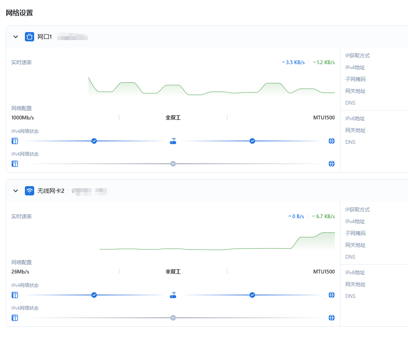Click 网口1 IPv6地址 label
The height and width of the screenshot is (341, 408).
[355, 119]
